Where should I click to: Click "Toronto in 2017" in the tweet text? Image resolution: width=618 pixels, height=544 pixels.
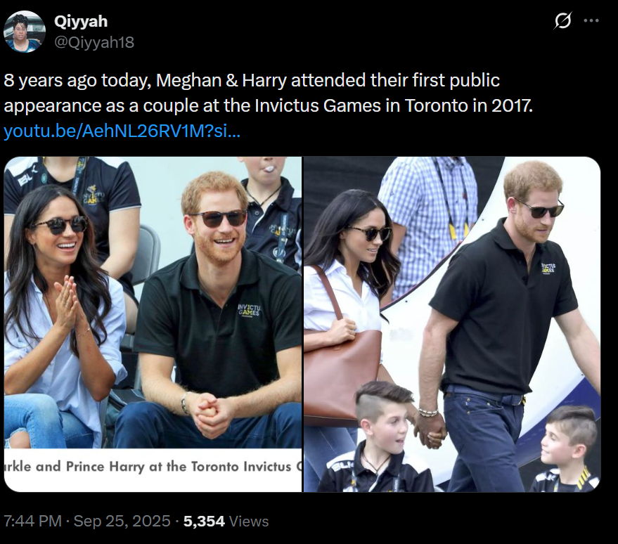tap(469, 105)
